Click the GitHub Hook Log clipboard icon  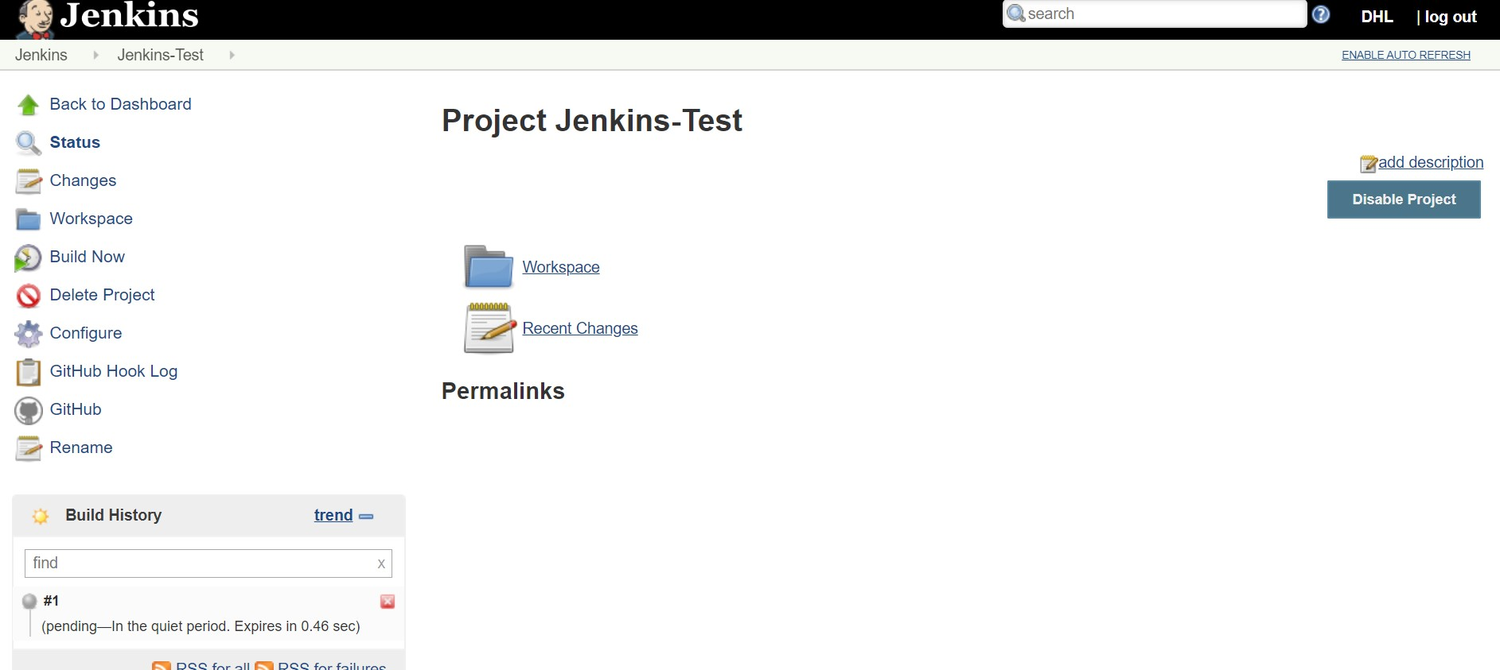29,372
